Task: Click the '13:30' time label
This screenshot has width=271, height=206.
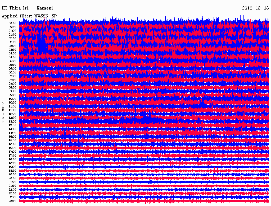Action: click(x=12, y=125)
